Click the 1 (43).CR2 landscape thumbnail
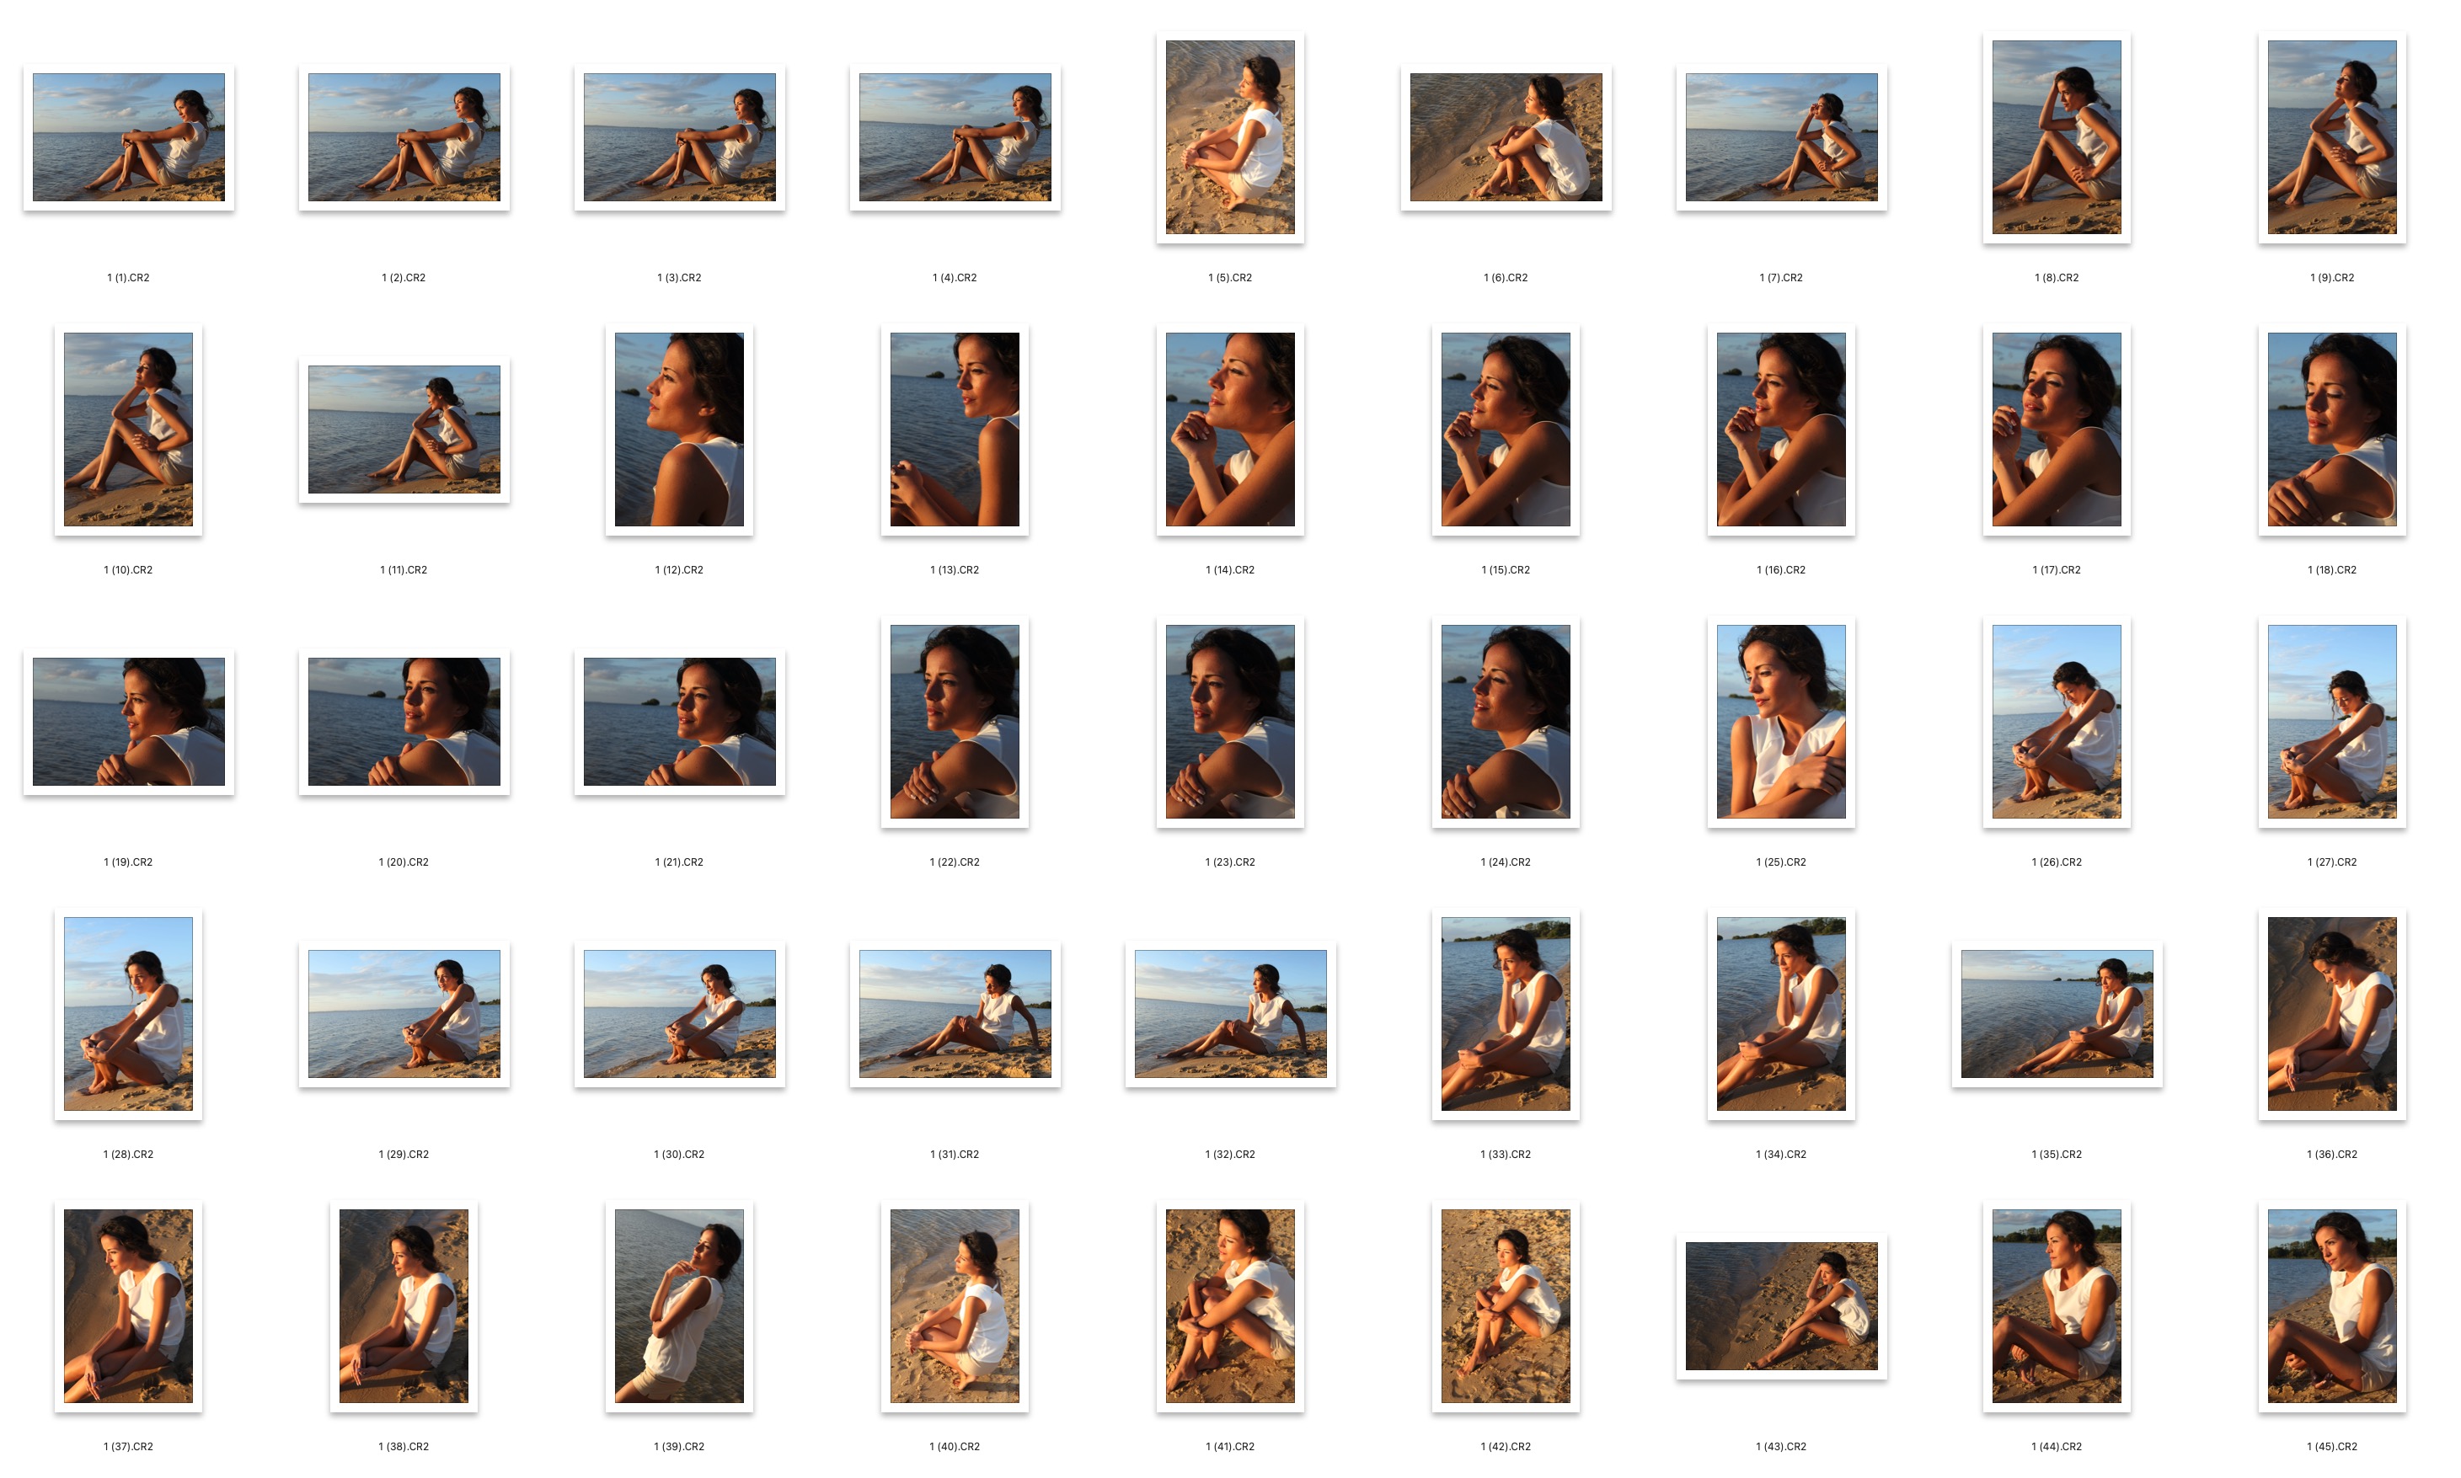 click(1780, 1305)
